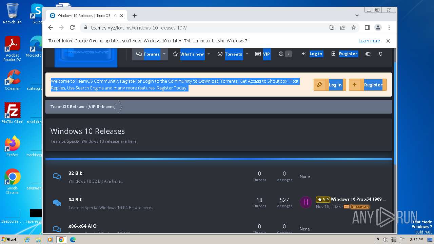Open the Forums menu item
The width and height of the screenshot is (434, 244).
(147, 54)
